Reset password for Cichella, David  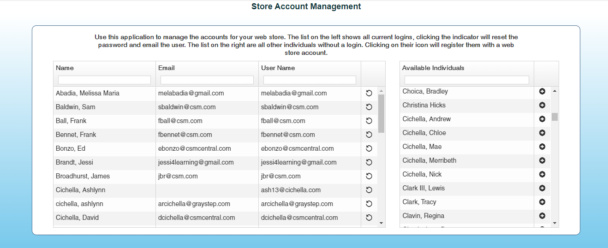click(x=369, y=218)
